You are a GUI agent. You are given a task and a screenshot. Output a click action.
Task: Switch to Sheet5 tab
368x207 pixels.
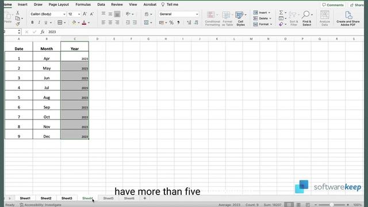tap(109, 198)
